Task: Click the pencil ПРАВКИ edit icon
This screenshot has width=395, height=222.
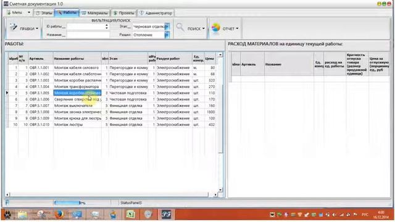Action: (x=13, y=27)
